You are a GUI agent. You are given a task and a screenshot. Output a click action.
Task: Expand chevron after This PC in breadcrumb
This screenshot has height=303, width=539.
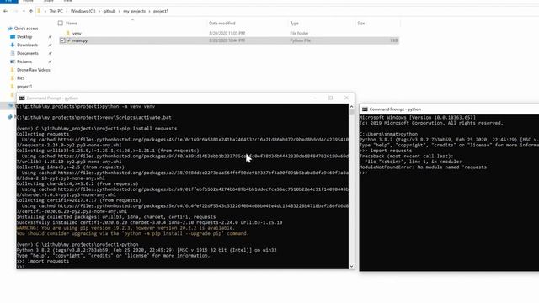pos(67,11)
